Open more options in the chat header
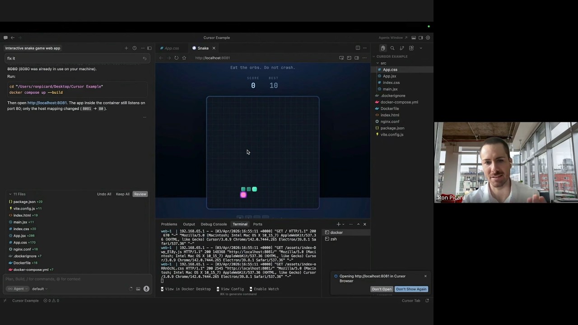 [143, 48]
